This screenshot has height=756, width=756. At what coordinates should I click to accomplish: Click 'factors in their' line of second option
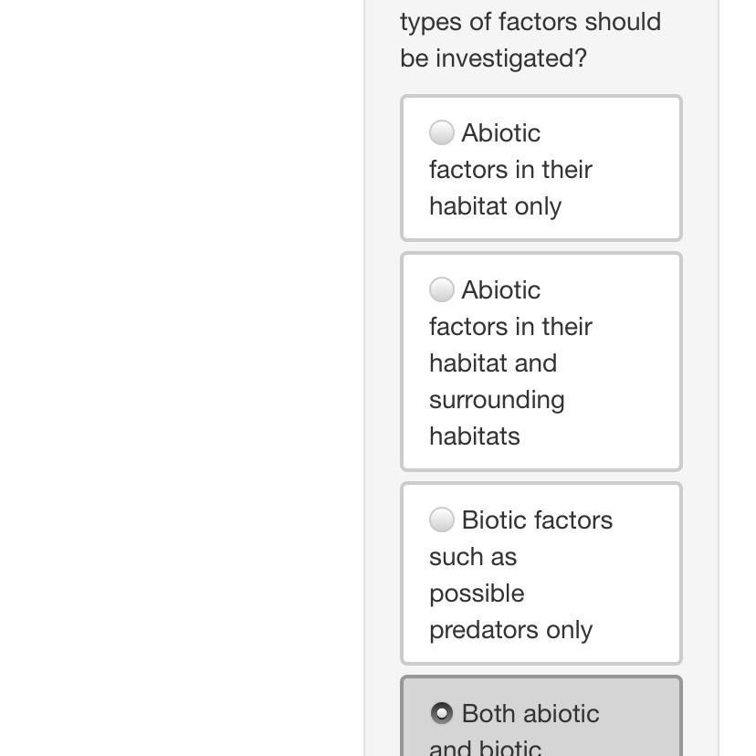tap(510, 327)
